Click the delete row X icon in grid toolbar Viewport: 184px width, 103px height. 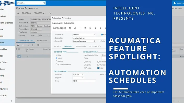tap(28, 45)
